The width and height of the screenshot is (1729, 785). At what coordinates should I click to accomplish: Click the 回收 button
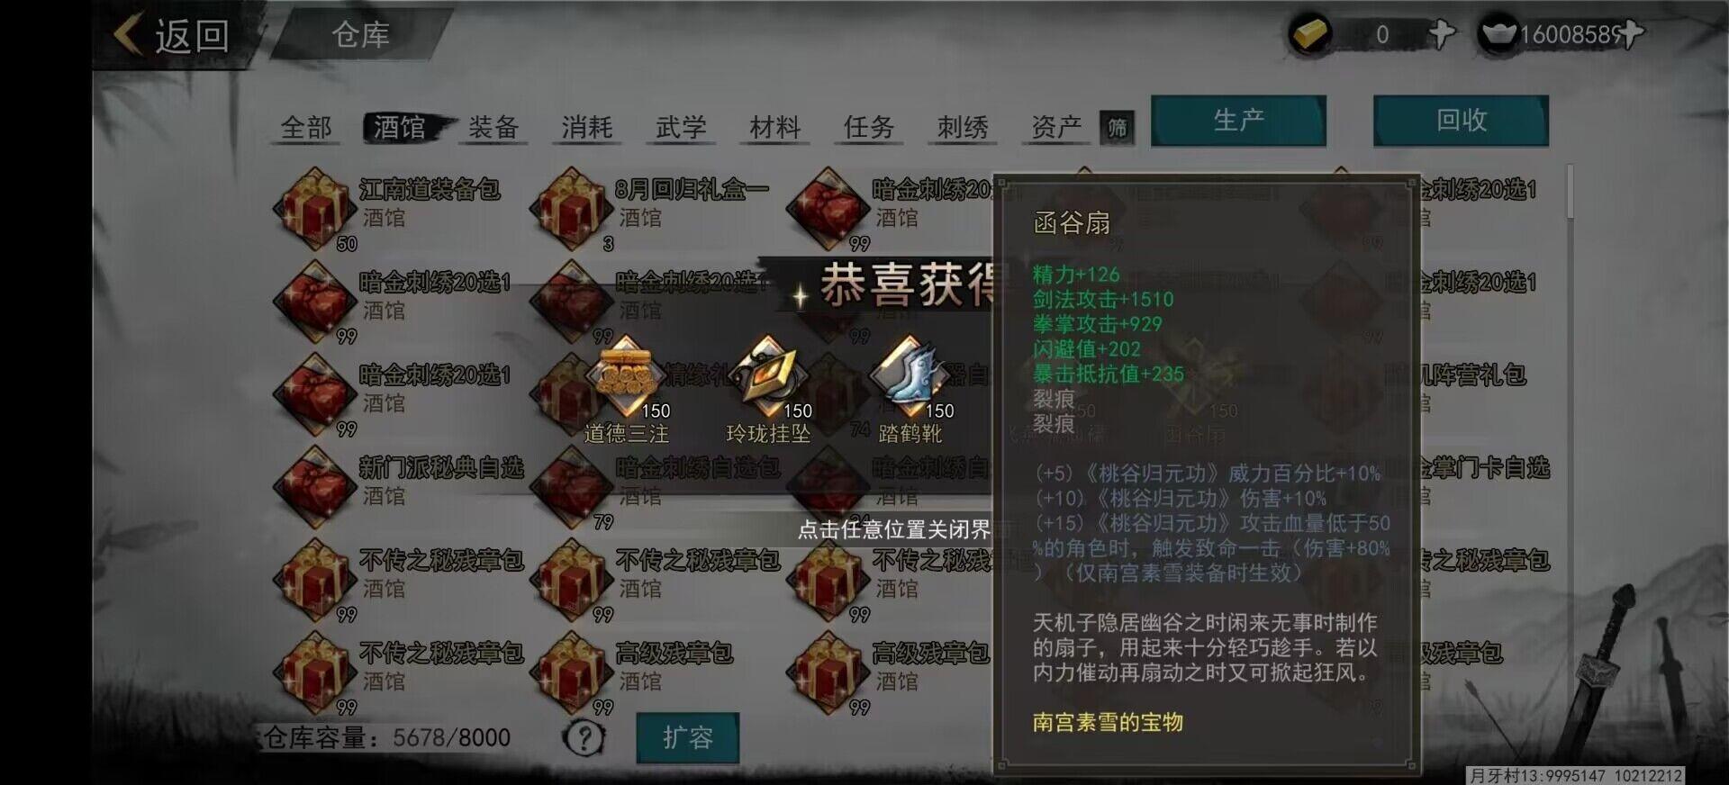(1461, 121)
